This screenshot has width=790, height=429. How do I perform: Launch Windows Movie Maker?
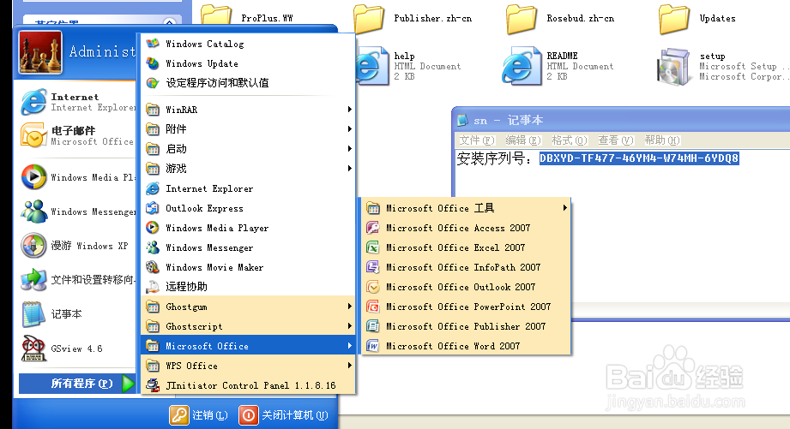pyautogui.click(x=249, y=267)
